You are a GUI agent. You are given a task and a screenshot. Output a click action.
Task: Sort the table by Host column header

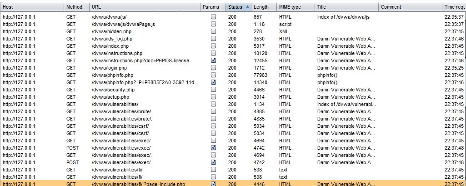[32, 7]
